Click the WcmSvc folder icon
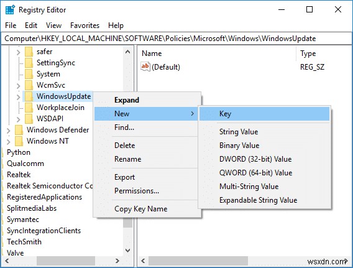The width and height of the screenshot is (353, 268). click(x=29, y=85)
